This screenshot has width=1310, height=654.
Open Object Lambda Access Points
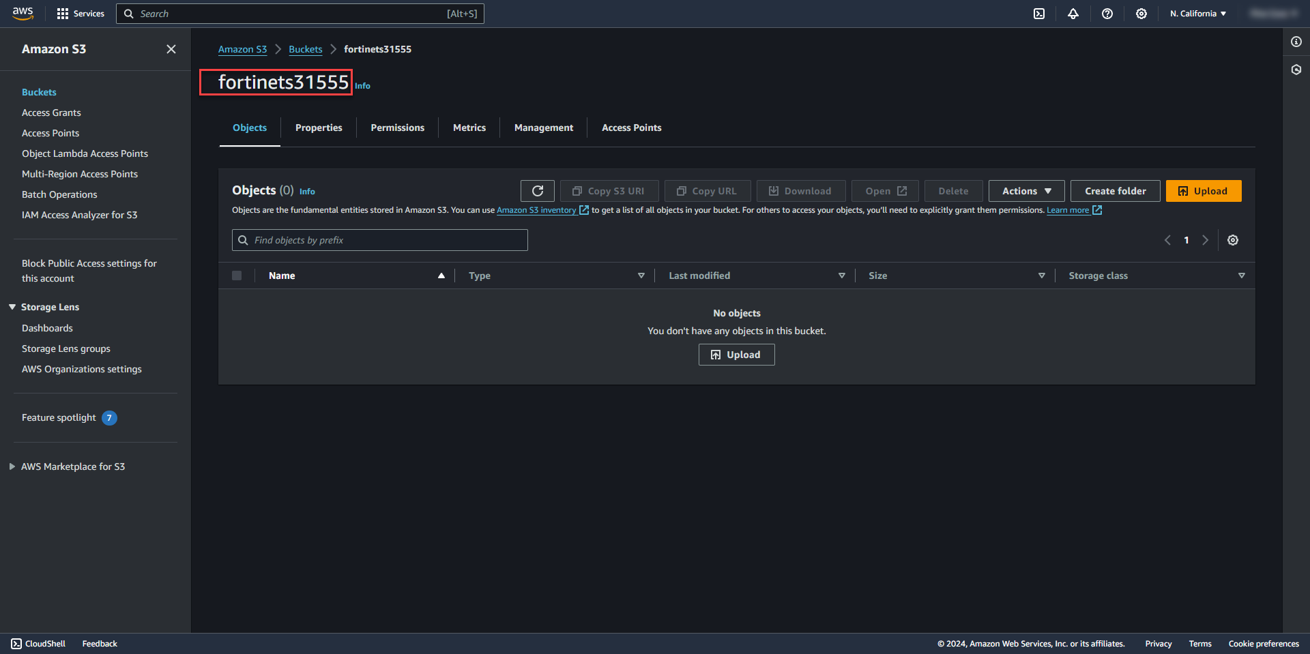click(85, 153)
